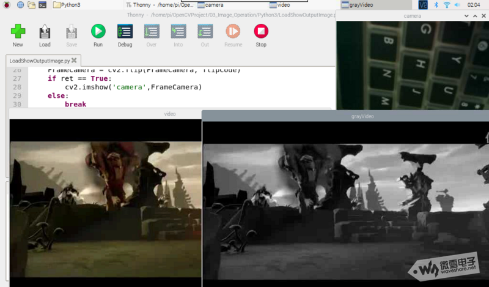The height and width of the screenshot is (287, 489).
Task: Click the else keyword on line 29
Action: coord(57,95)
